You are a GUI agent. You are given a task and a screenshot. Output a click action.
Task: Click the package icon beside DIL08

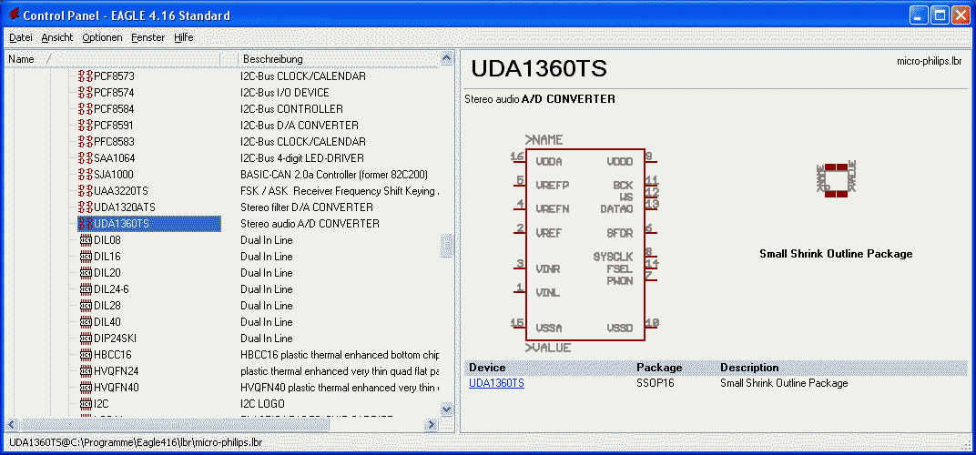(86, 240)
